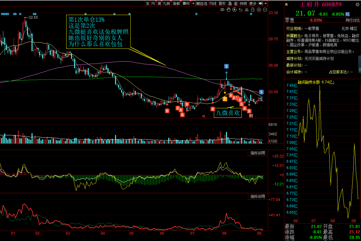Click the 叠 overlay button
361x241 pixels.
tap(230, 3)
